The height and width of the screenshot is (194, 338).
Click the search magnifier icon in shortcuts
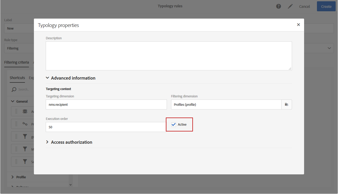click(14, 90)
